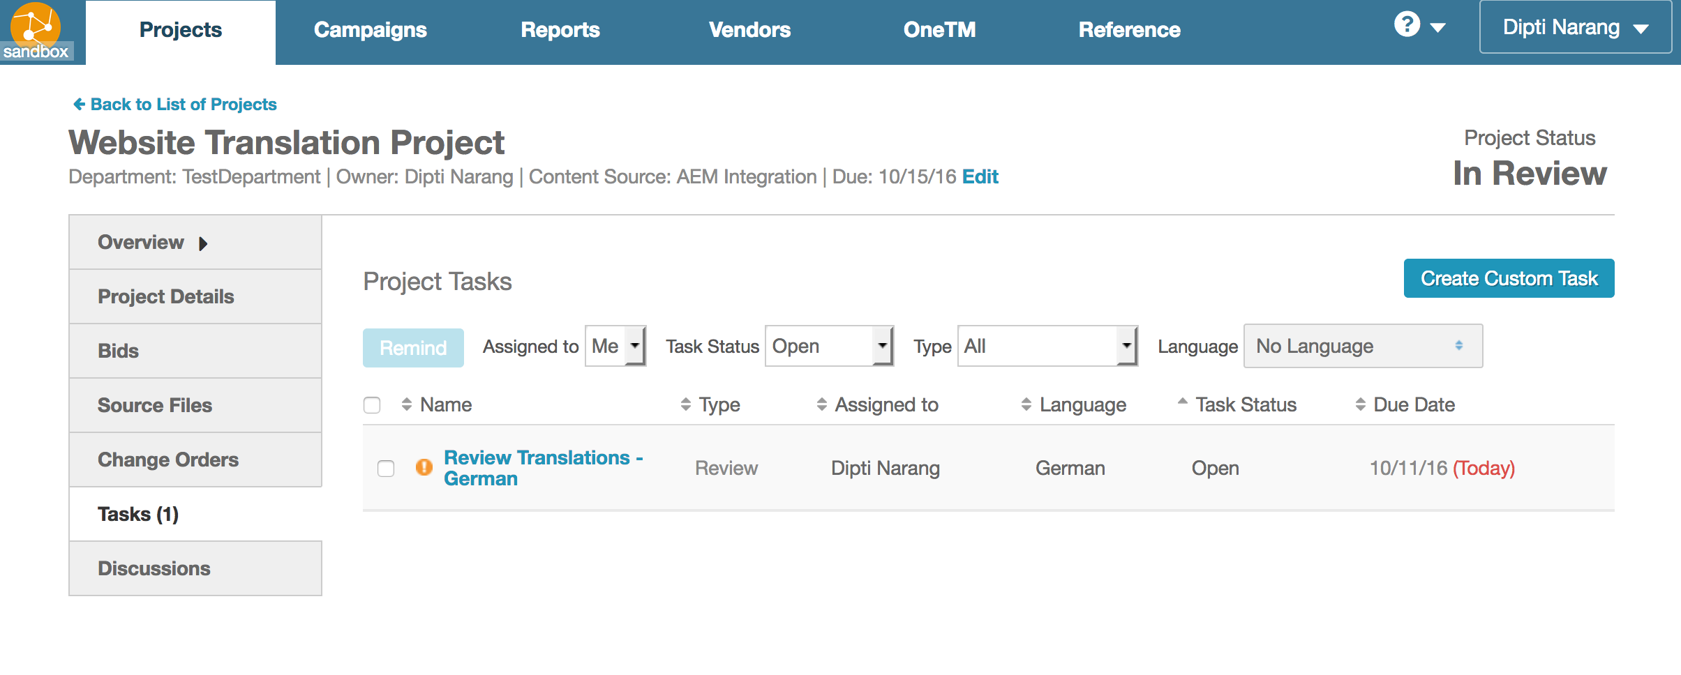
Task: Sort by Due Date column arrows
Action: 1360,404
